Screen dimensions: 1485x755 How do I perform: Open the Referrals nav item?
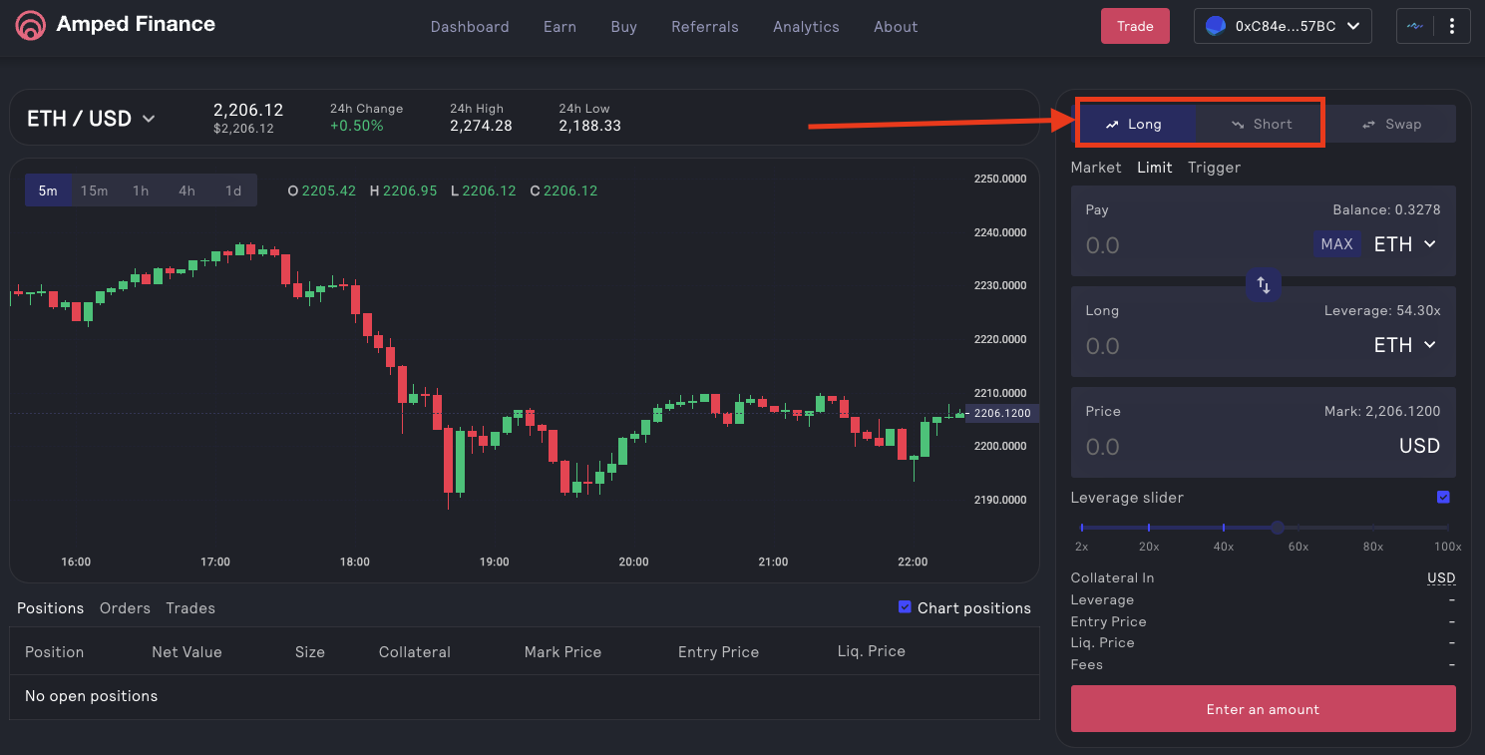(x=705, y=27)
